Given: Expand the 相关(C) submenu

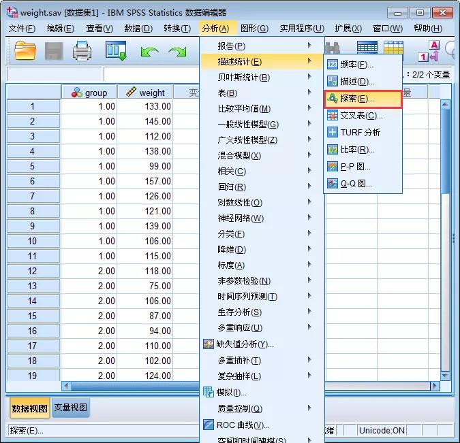Looking at the screenshot, I should pyautogui.click(x=262, y=171).
